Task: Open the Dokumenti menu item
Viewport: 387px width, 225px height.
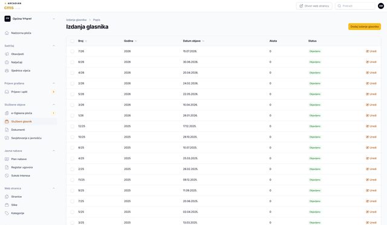Action: [x=30, y=130]
